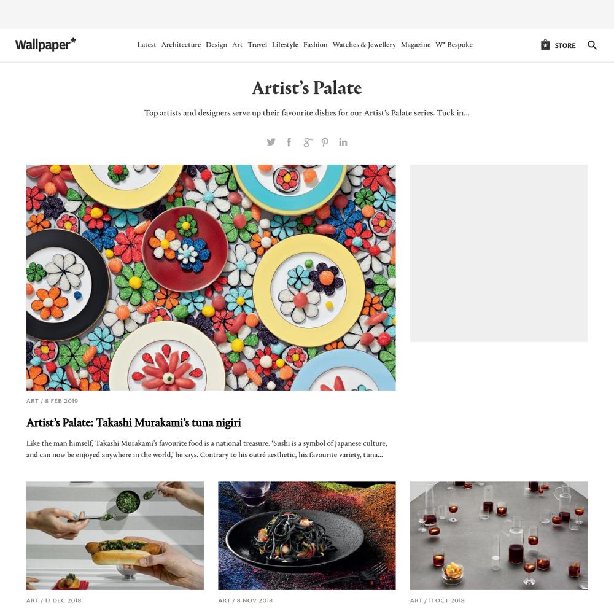Open the black pasta dish thumbnail
The image size is (614, 614).
[x=307, y=535]
